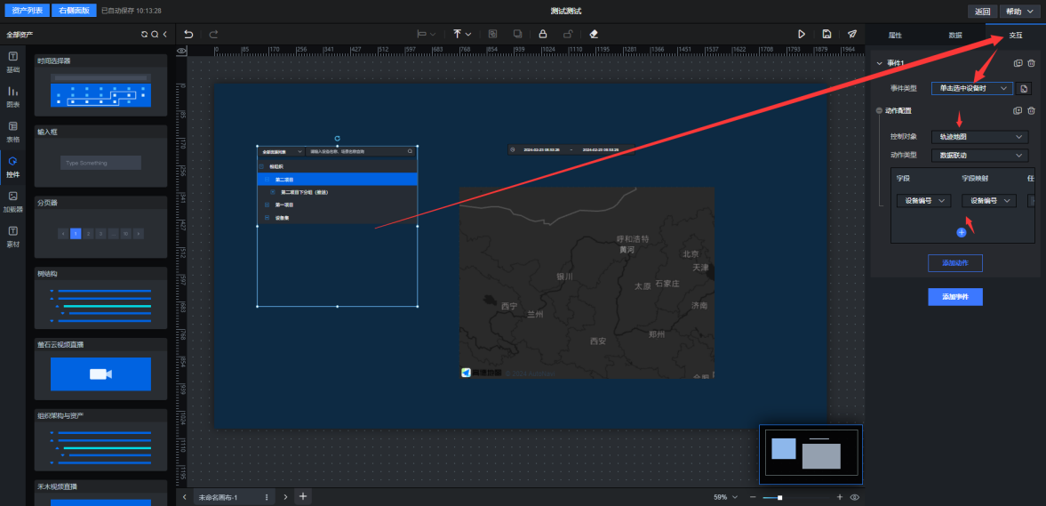
Task: Click the publish paper-plane icon
Action: [852, 34]
